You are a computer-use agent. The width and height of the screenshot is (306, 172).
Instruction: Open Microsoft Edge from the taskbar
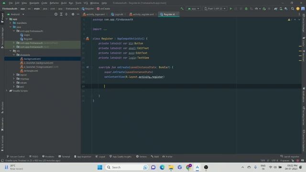pyautogui.click(x=162, y=167)
